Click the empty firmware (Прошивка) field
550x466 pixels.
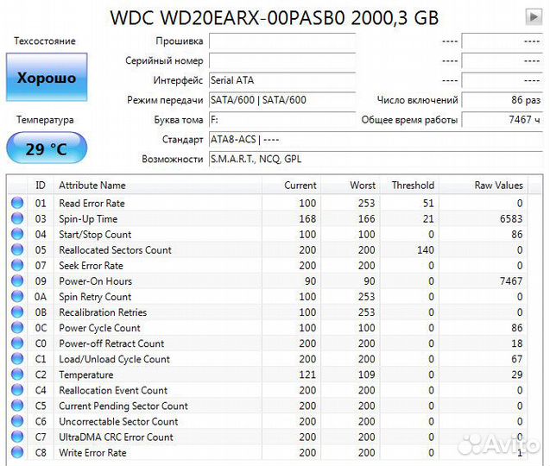click(x=281, y=41)
